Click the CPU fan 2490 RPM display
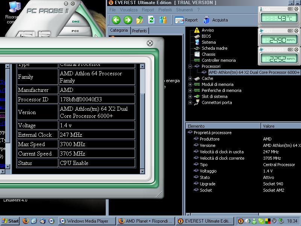This screenshot has height=226, width=301. coord(278,40)
